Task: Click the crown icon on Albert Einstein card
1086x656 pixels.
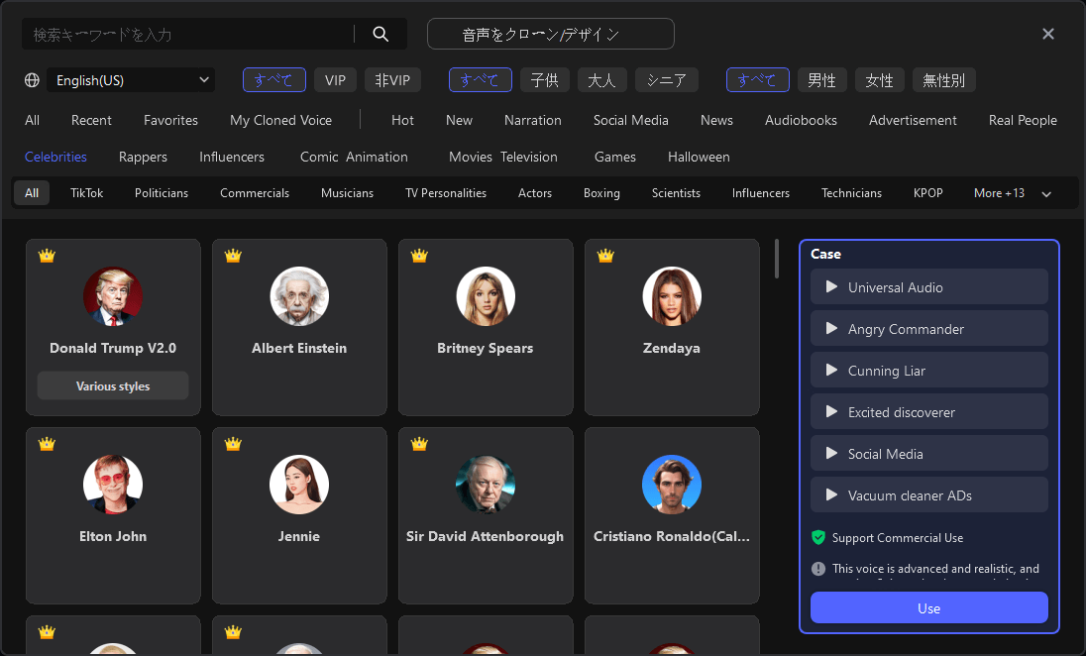Action: 233,256
